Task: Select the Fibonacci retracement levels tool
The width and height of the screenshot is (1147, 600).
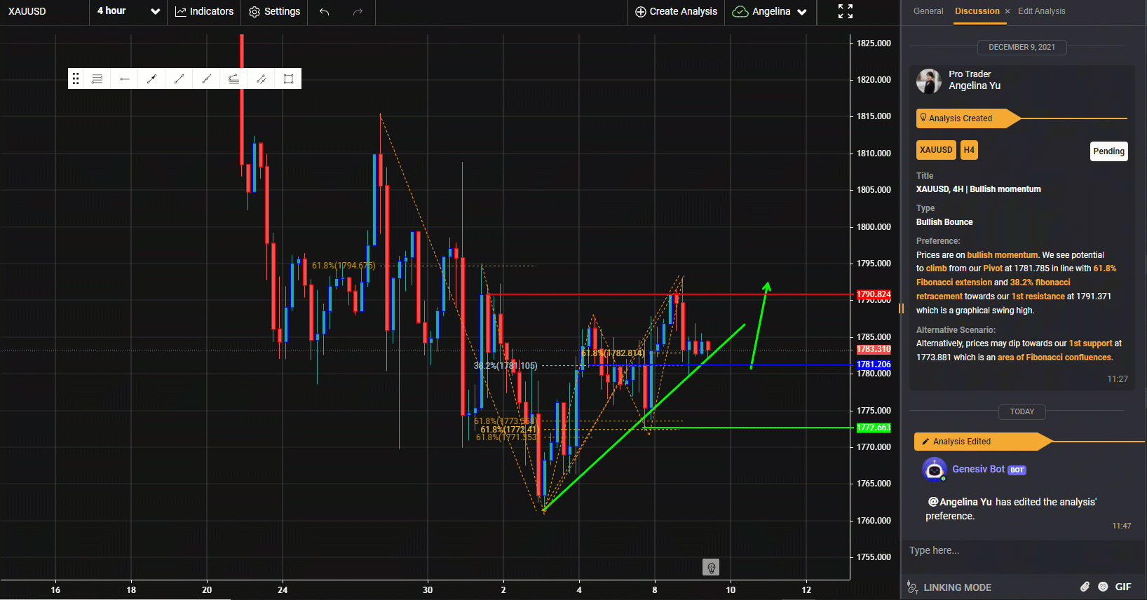Action: click(97, 79)
